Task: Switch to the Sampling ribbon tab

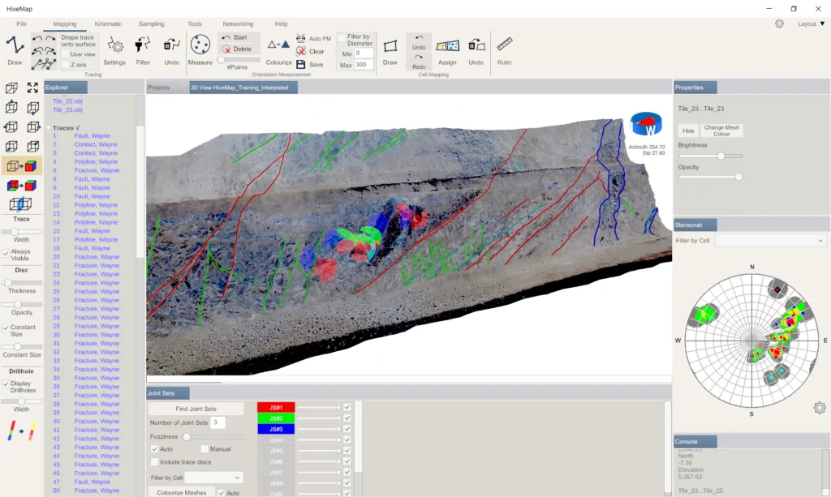Action: [151, 24]
